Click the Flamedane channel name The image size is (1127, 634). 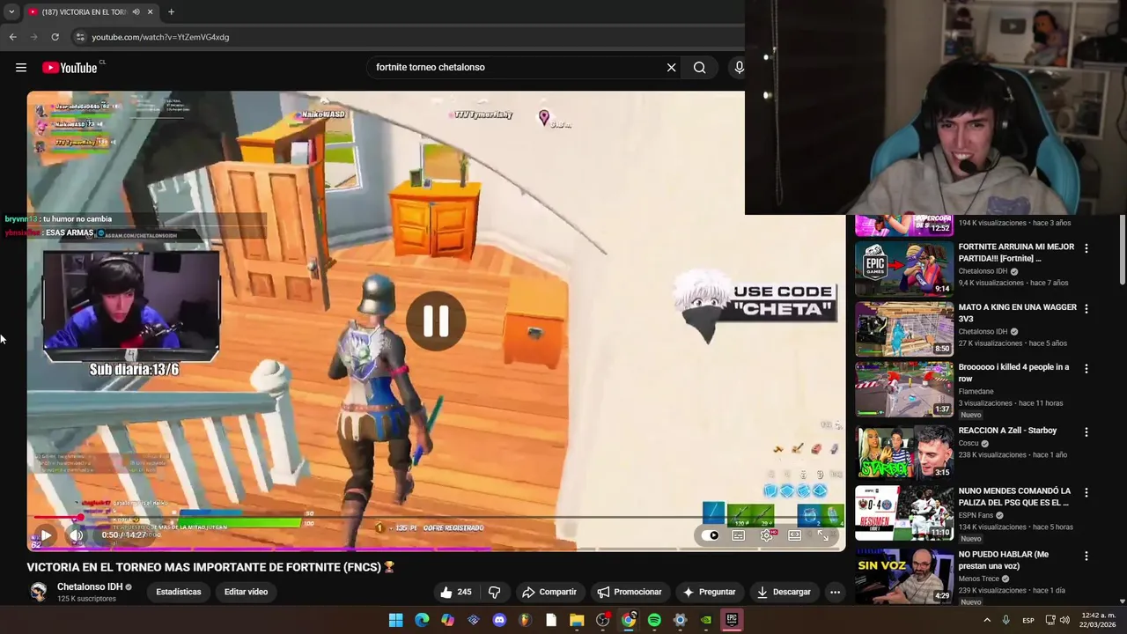click(976, 392)
